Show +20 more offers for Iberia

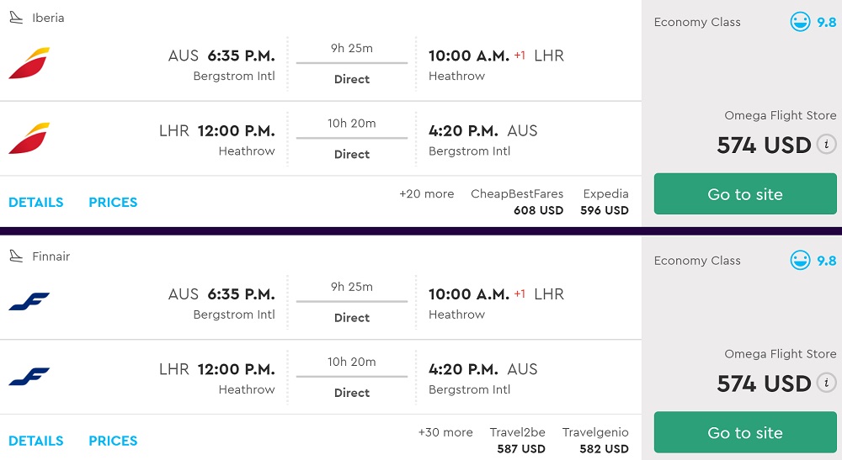coord(426,194)
